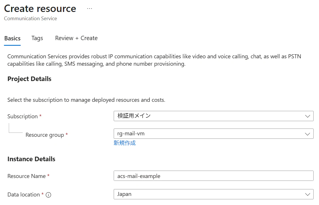
Task: Open the Tags tab
Action: 37,38
